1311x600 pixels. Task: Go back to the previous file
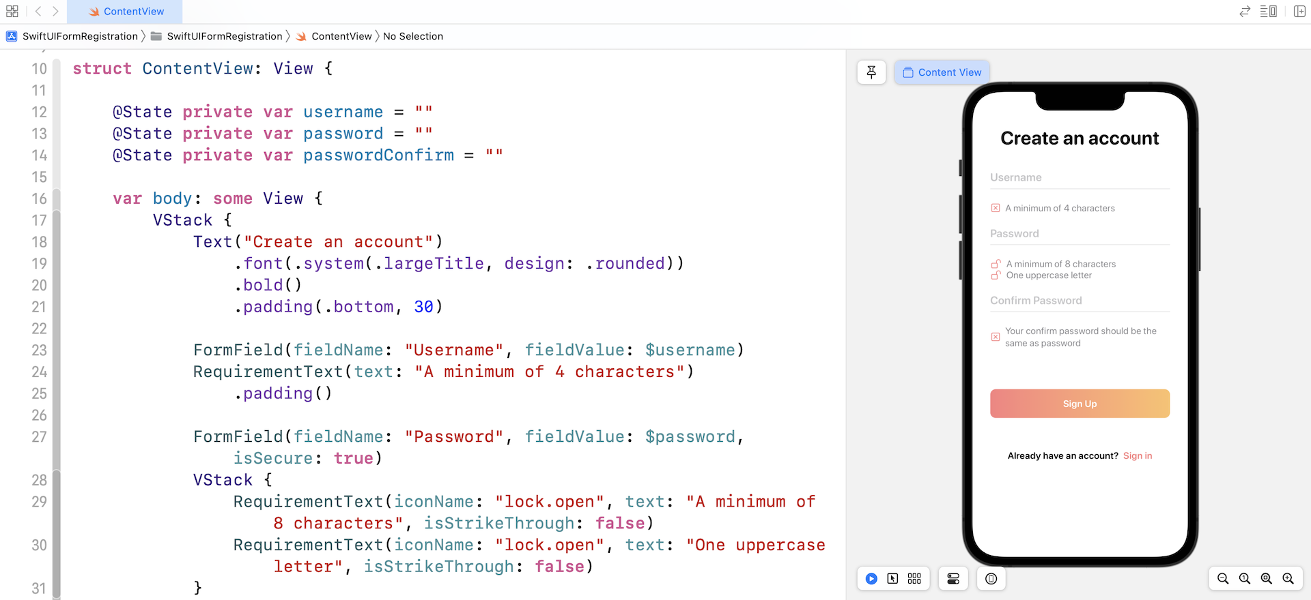click(x=38, y=12)
